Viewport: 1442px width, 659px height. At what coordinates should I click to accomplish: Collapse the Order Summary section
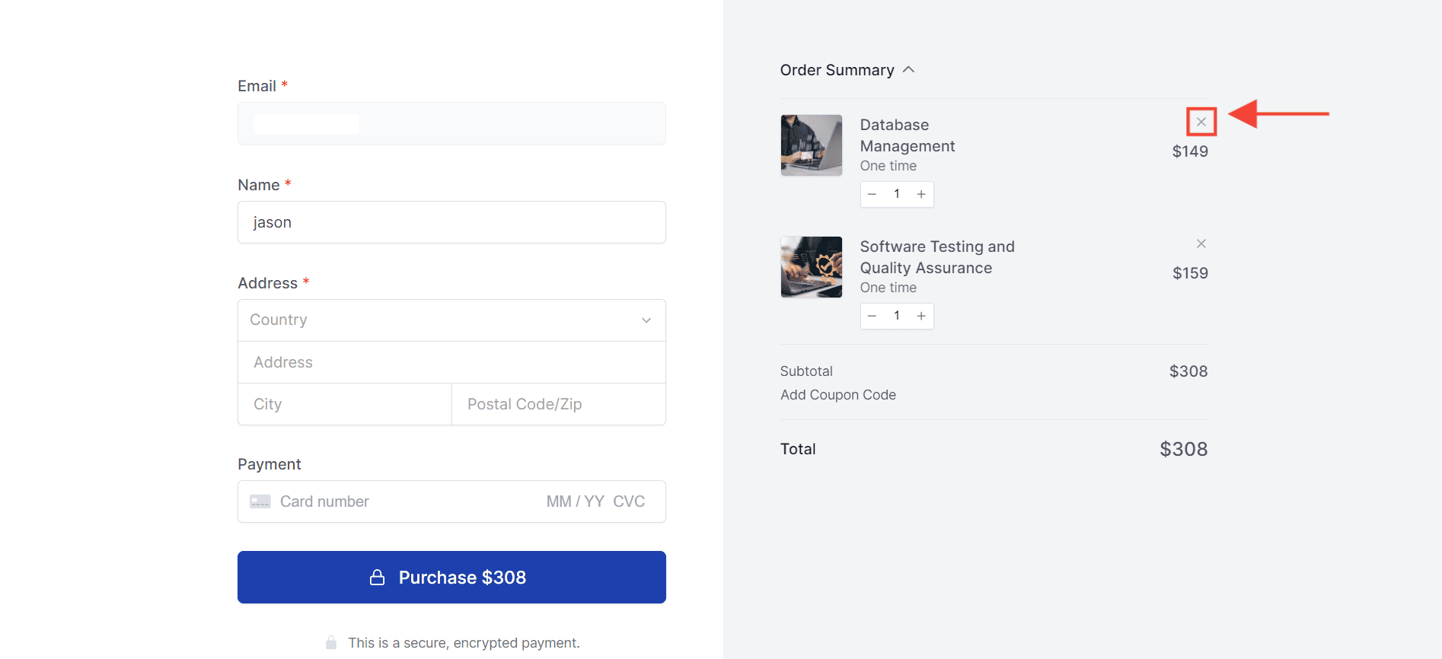pos(908,69)
